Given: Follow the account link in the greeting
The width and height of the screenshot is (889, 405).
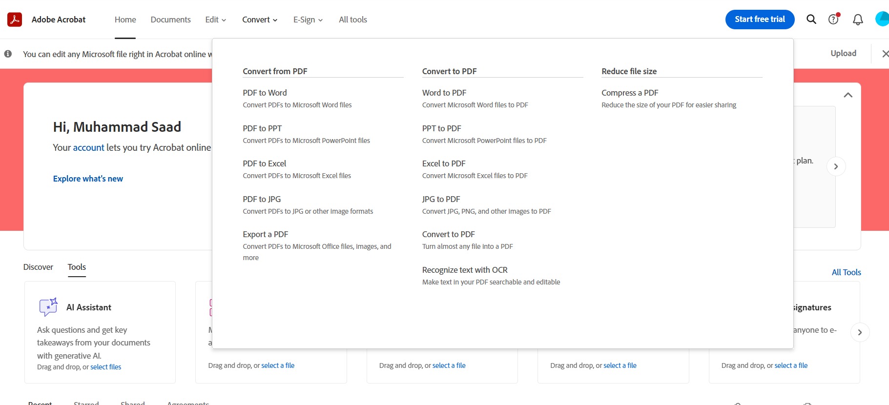Looking at the screenshot, I should pyautogui.click(x=88, y=147).
